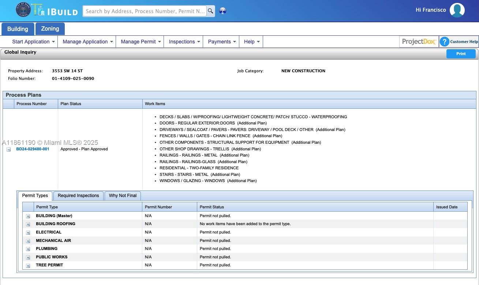This screenshot has height=285, width=479.
Task: Click the search magnifying glass icon
Action: pos(210,11)
